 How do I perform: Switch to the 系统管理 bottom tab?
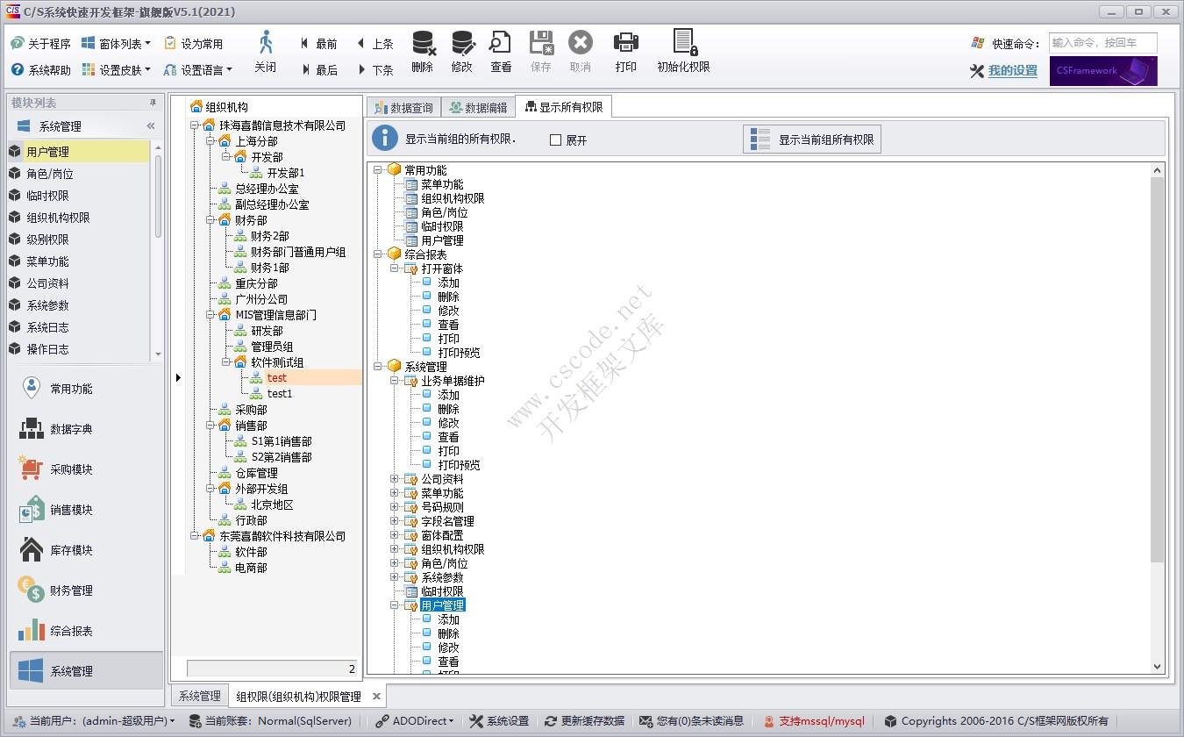198,695
